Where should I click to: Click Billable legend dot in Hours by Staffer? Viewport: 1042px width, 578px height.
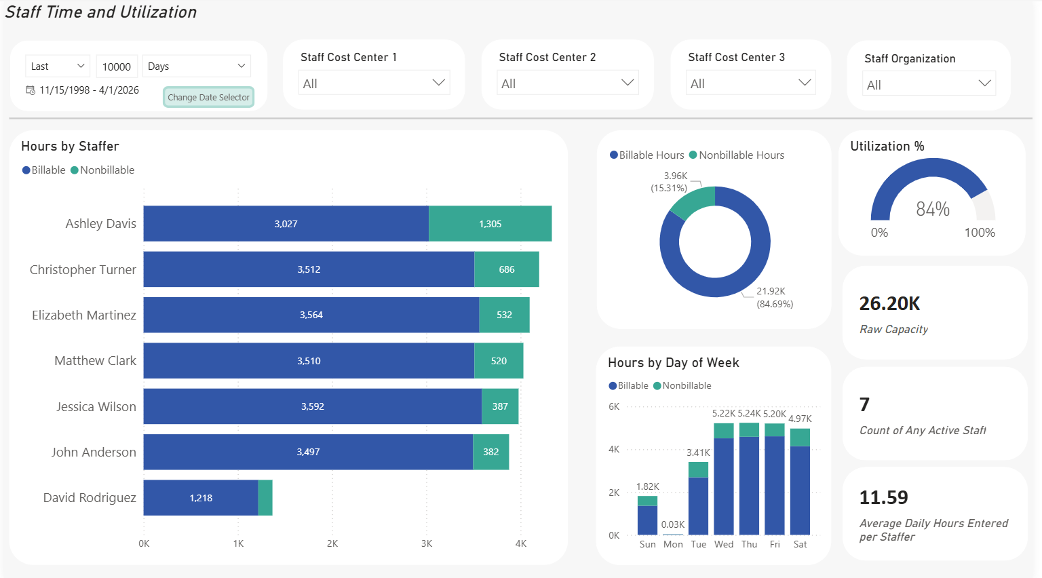[x=26, y=170]
